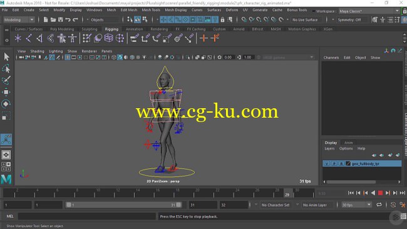Click the viewport exposure value 0.00 field
The height and width of the screenshot is (229, 407).
(x=229, y=58)
